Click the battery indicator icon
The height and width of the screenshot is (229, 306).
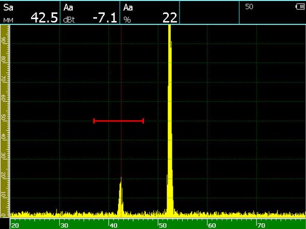[300, 7]
